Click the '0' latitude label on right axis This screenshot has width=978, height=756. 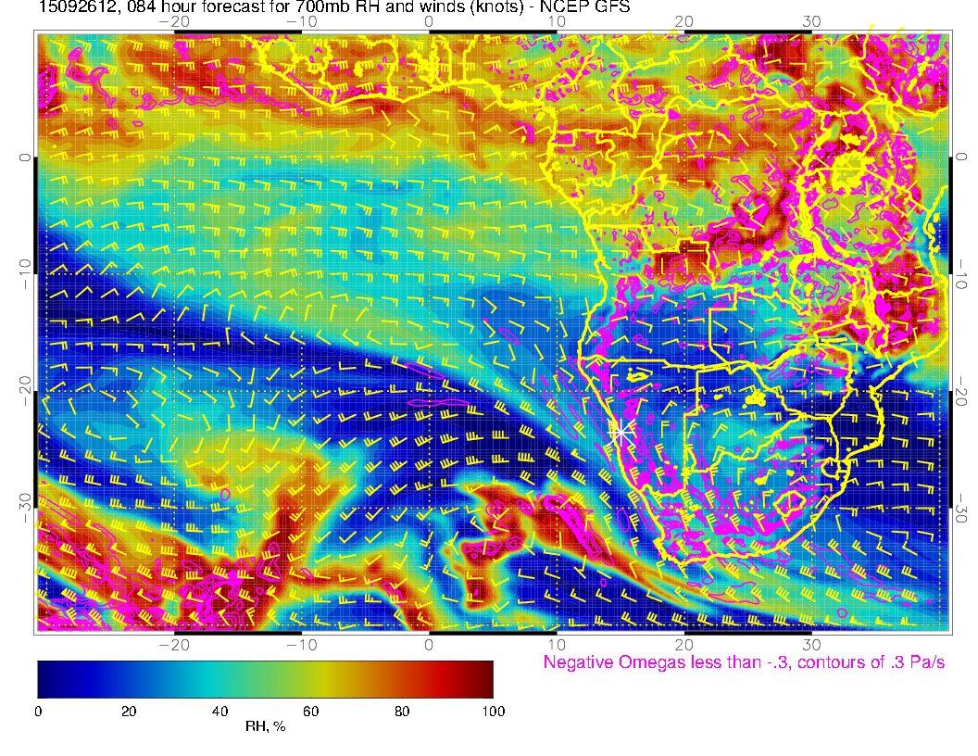click(961, 157)
